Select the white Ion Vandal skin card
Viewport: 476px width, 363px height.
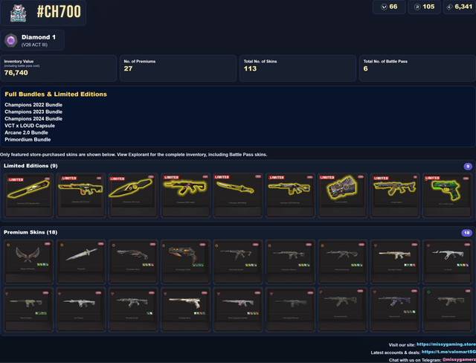tap(447, 262)
